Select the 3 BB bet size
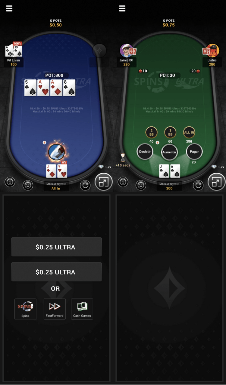This screenshot has height=385, width=226. 170,132
